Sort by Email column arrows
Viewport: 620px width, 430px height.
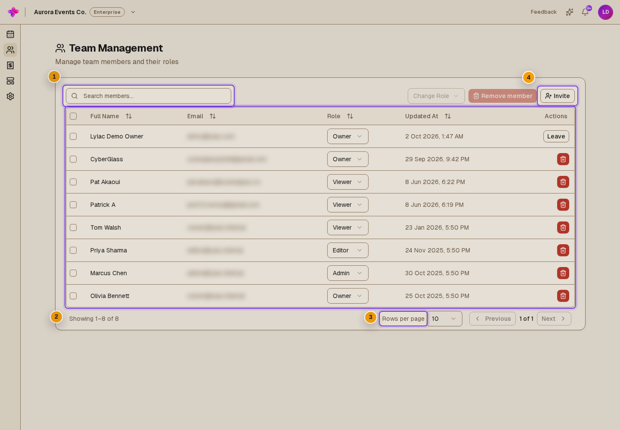click(213, 116)
